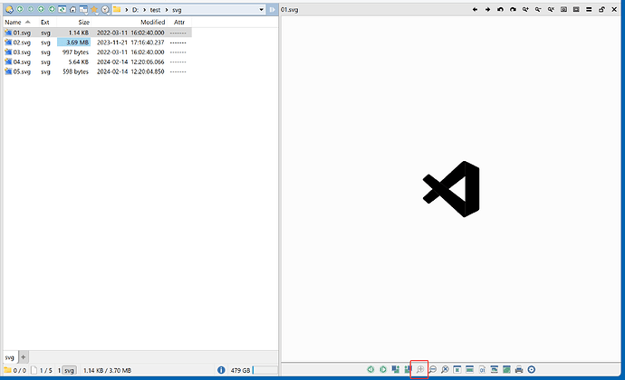Zoom in using the preview title bar magnifier

(525, 10)
